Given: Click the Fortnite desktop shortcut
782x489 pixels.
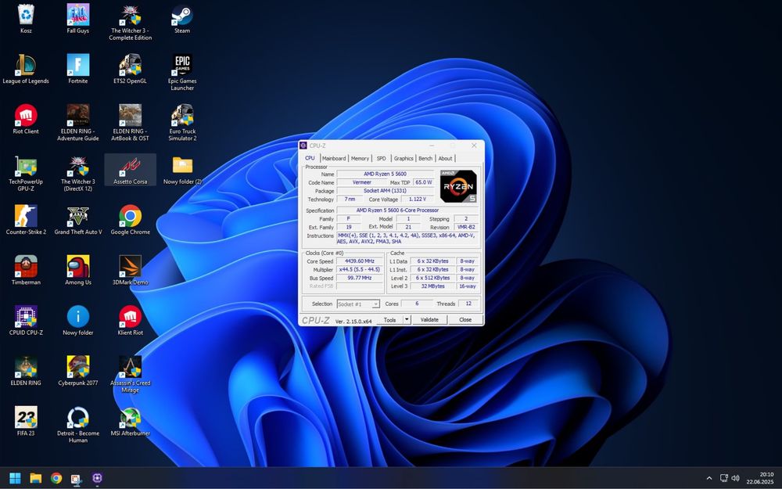Looking at the screenshot, I should click(x=77, y=69).
